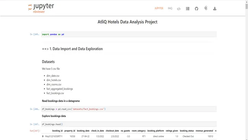
Task: Click the view as code icon
Action: coord(179,9)
